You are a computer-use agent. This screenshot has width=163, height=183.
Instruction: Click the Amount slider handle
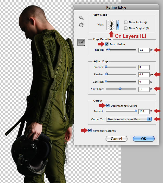pyautogui.click(x=136, y=110)
